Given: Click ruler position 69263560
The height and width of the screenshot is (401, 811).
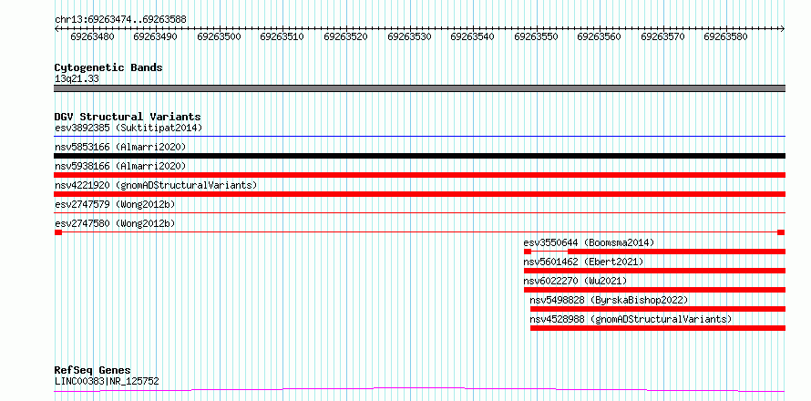Looking at the screenshot, I should [600, 36].
